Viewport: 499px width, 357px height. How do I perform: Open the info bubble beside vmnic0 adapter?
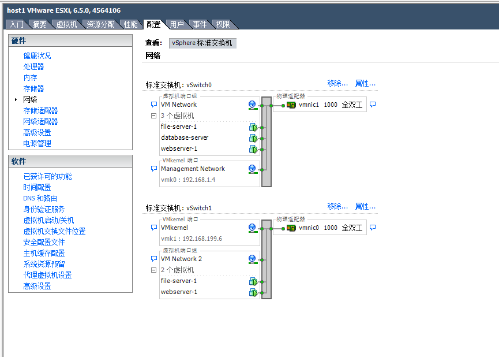(373, 228)
